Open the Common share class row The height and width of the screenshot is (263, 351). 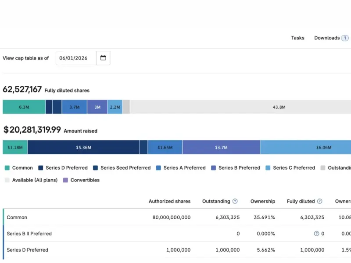point(177,217)
